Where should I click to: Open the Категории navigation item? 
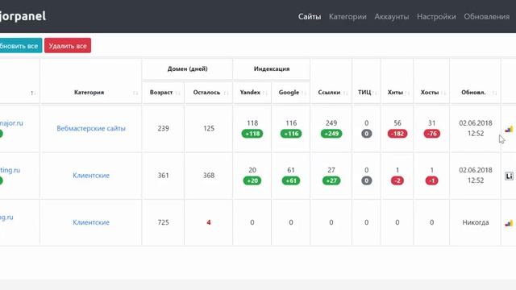pos(347,16)
